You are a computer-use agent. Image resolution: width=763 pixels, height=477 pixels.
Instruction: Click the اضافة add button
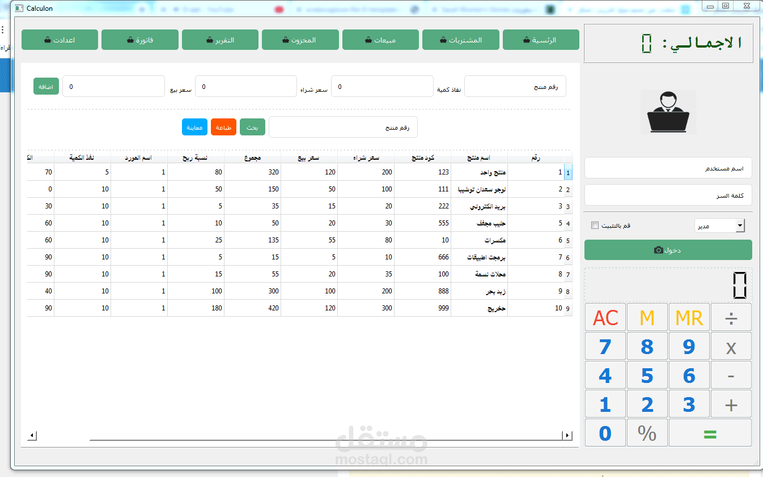click(46, 86)
